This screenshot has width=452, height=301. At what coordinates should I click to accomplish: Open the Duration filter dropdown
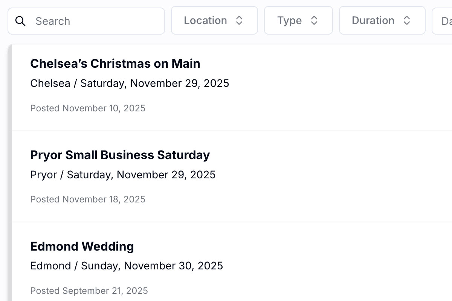[x=382, y=20]
